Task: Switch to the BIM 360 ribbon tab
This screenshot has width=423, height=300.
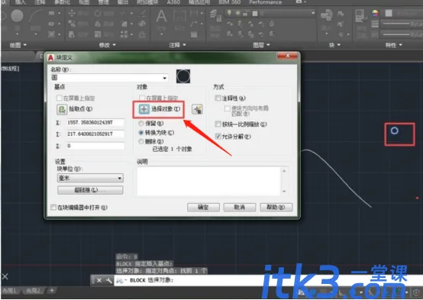Action: click(x=229, y=2)
